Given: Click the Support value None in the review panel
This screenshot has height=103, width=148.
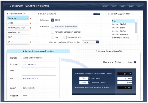Looking at the screenshot, I should [25, 96].
